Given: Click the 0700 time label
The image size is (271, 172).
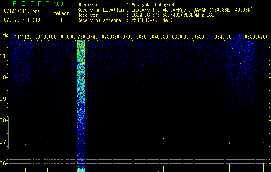Looking at the screenshot, I should [x=128, y=37].
